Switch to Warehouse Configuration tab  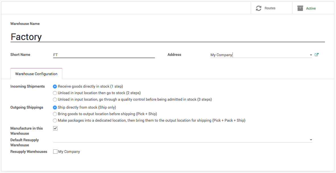[x=36, y=74]
